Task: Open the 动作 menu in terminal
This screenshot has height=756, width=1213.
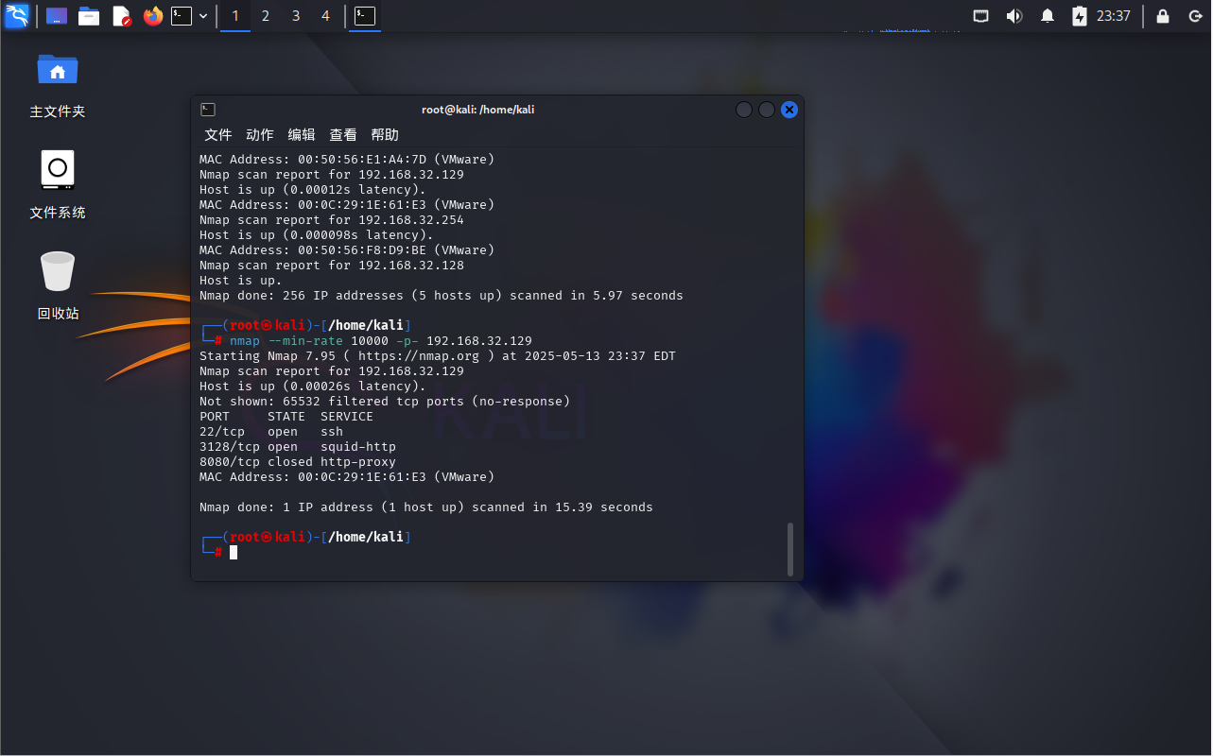Action: click(260, 135)
